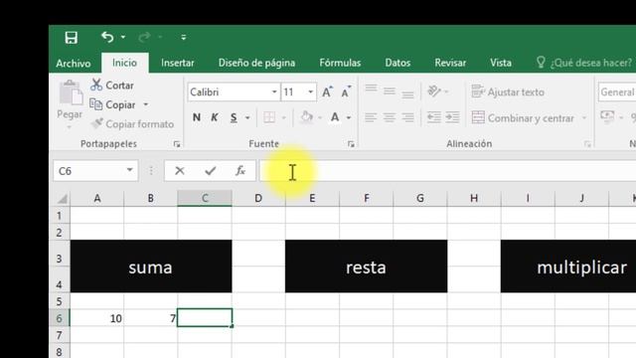
Task: Open the Vista tab
Action: tap(501, 63)
